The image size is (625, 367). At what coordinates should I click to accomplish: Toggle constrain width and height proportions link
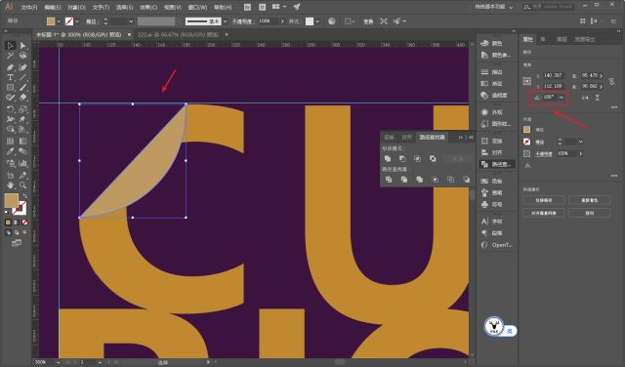click(x=612, y=81)
